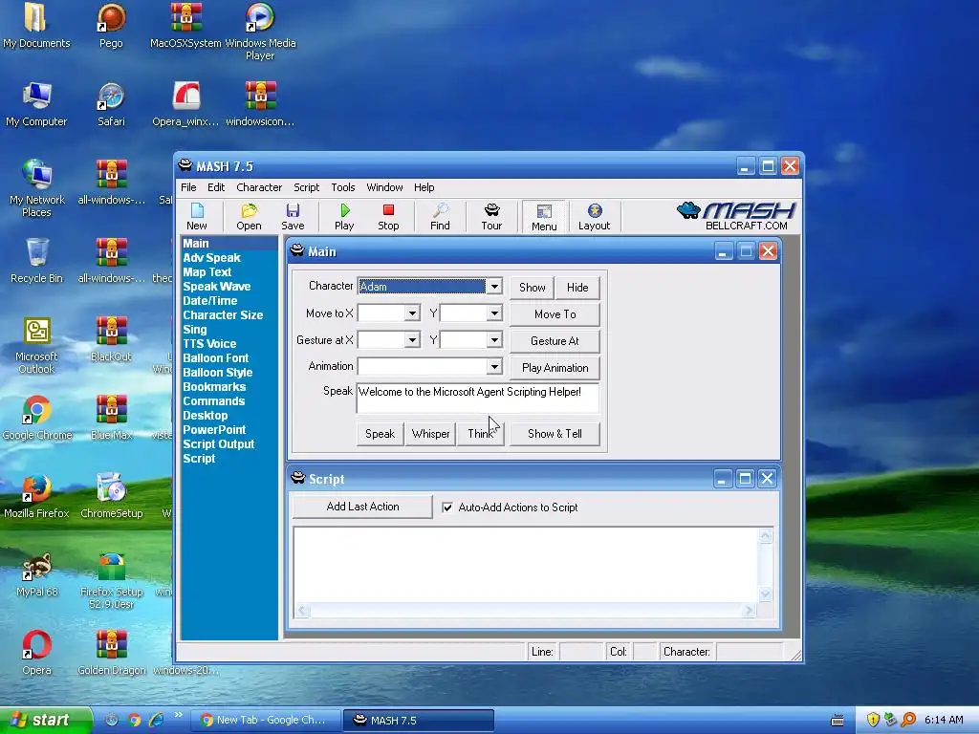Open the Find tool in the toolbar

point(440,217)
